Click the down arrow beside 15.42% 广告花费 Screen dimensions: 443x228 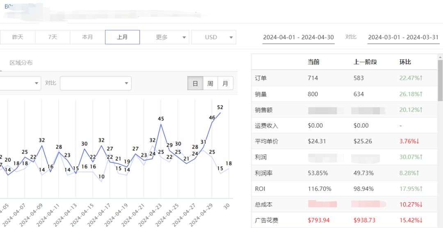[420, 221]
